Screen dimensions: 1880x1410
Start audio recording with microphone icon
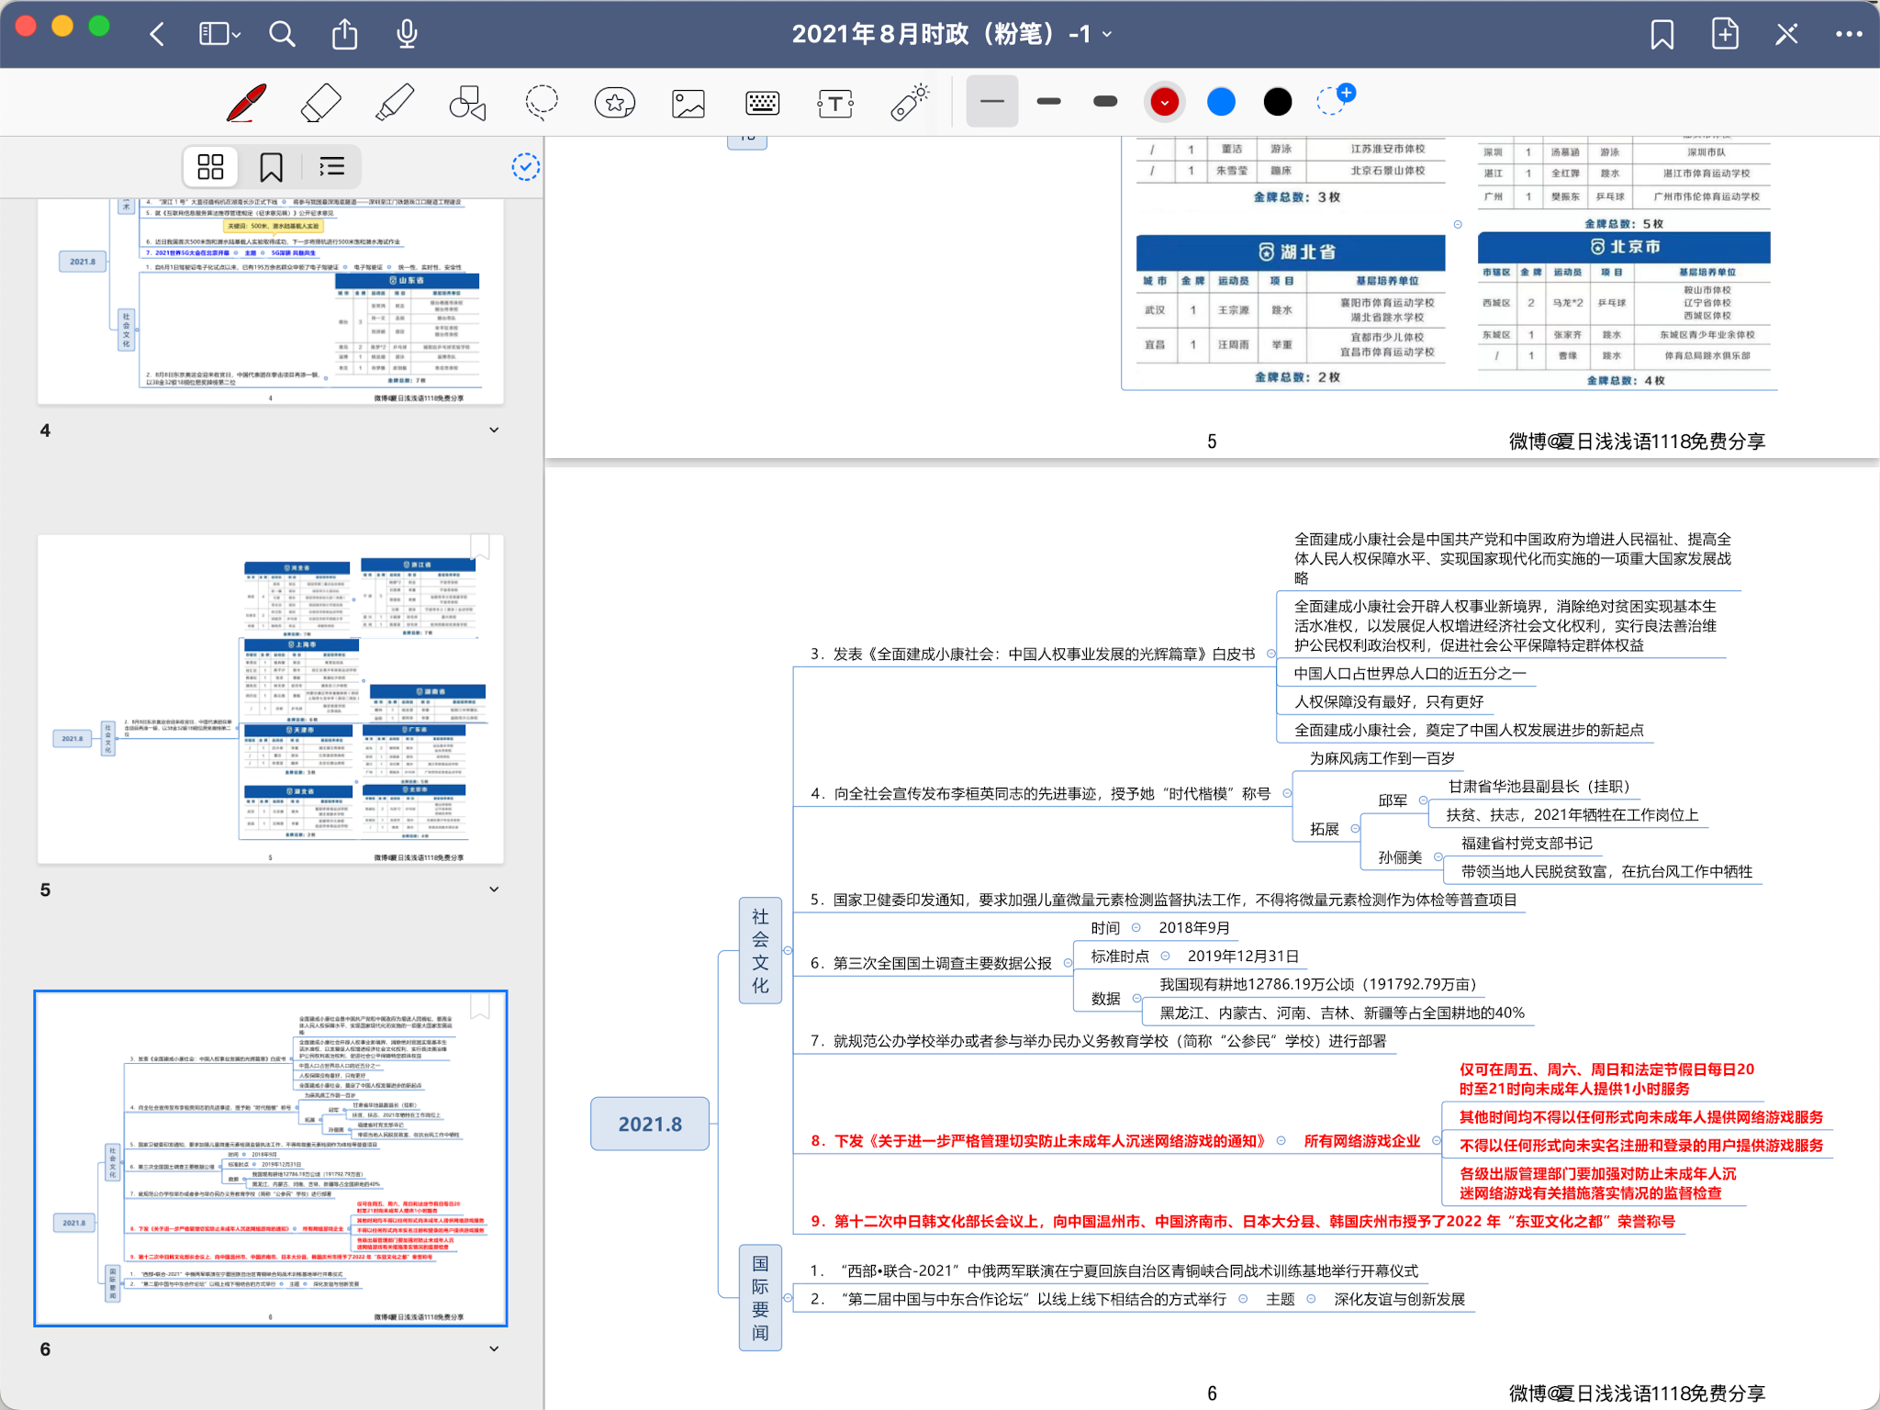[407, 34]
